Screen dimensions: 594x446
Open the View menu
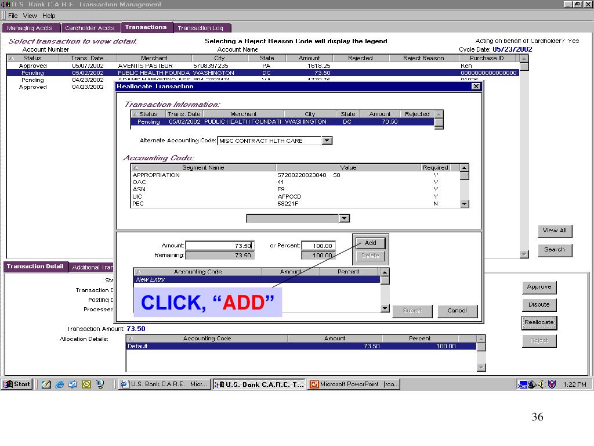click(30, 16)
